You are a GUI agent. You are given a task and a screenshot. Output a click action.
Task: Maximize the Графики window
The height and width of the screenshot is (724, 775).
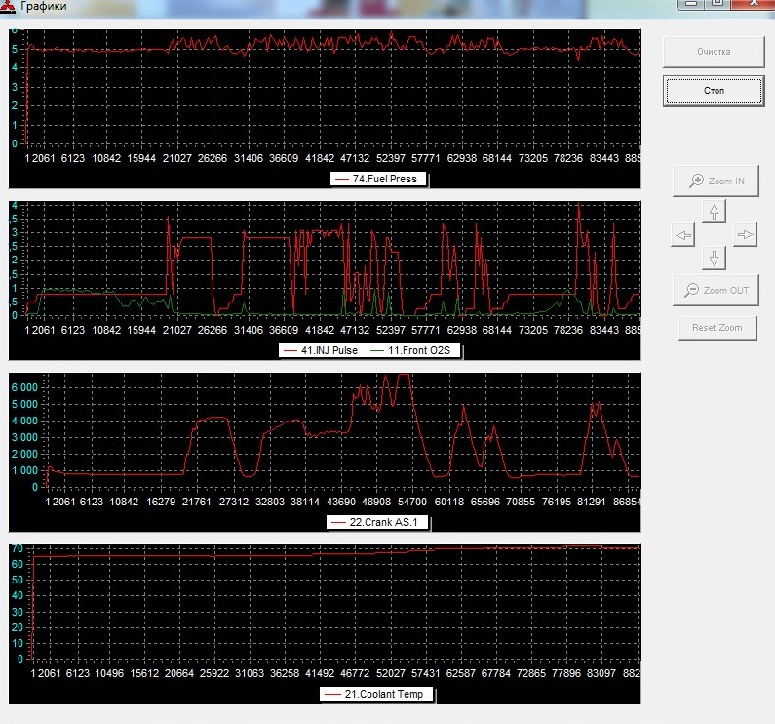pos(717,4)
